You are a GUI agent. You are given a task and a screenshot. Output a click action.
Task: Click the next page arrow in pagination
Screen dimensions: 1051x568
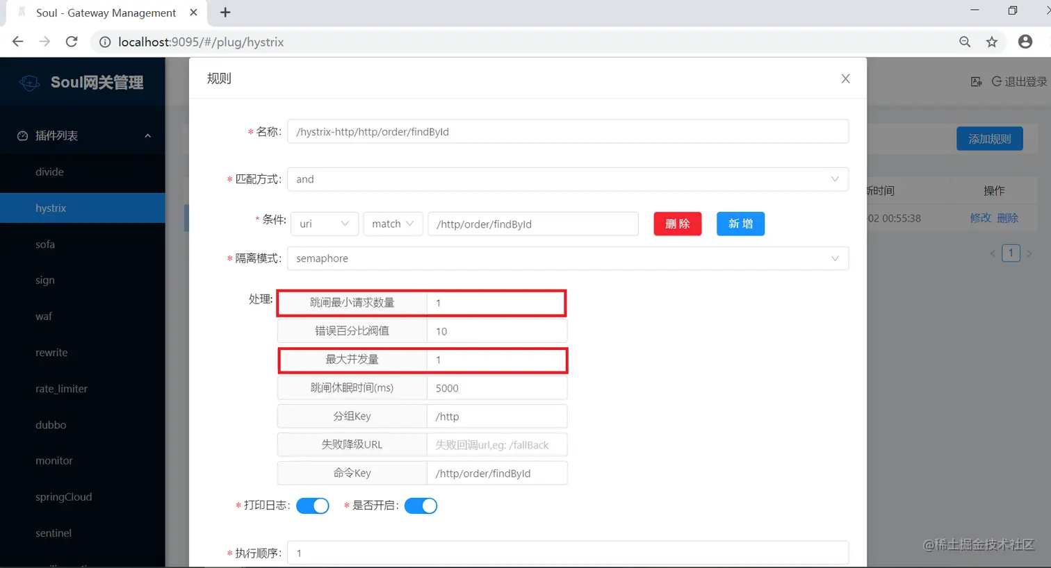tap(1029, 253)
